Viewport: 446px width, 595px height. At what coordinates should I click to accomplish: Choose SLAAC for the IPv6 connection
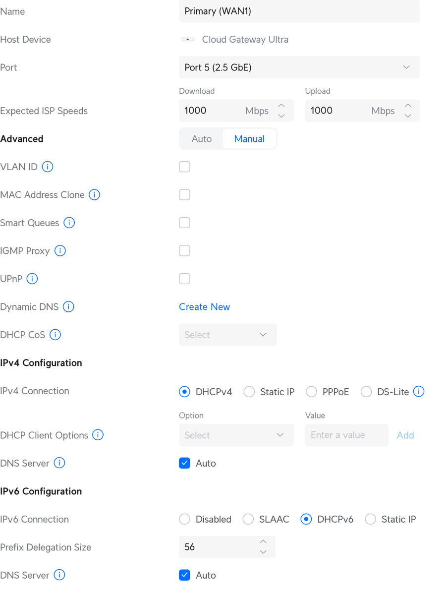248,519
